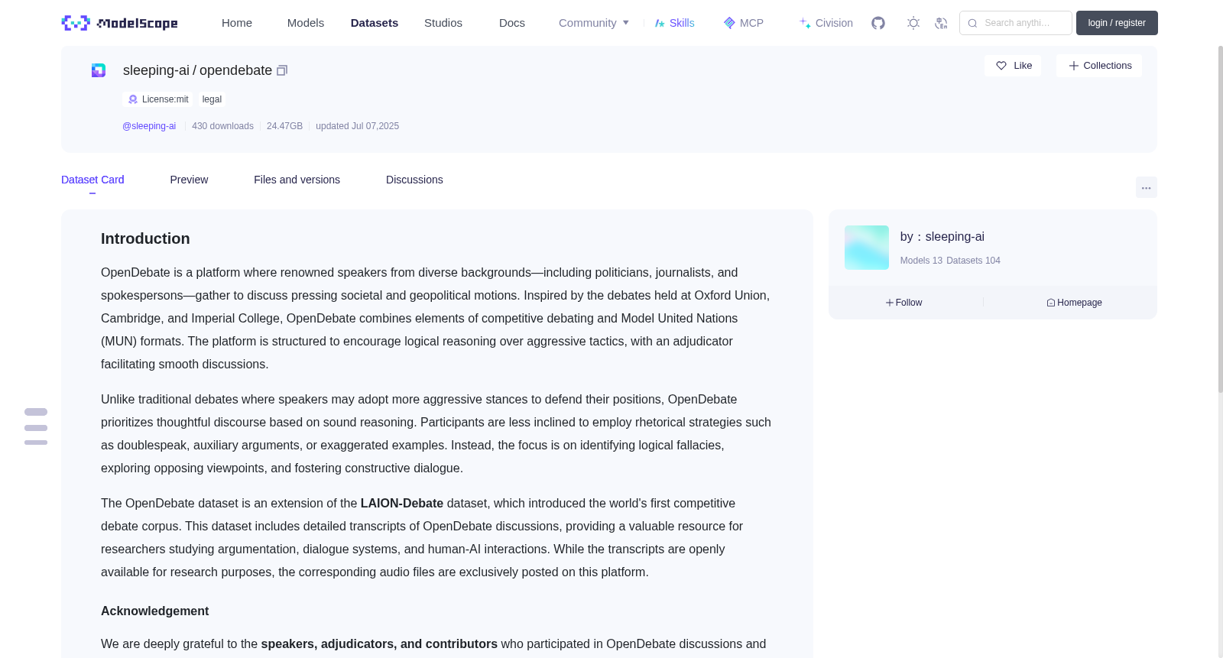1223x658 pixels.
Task: Click the bold LAION-Debate text
Action: [402, 504]
